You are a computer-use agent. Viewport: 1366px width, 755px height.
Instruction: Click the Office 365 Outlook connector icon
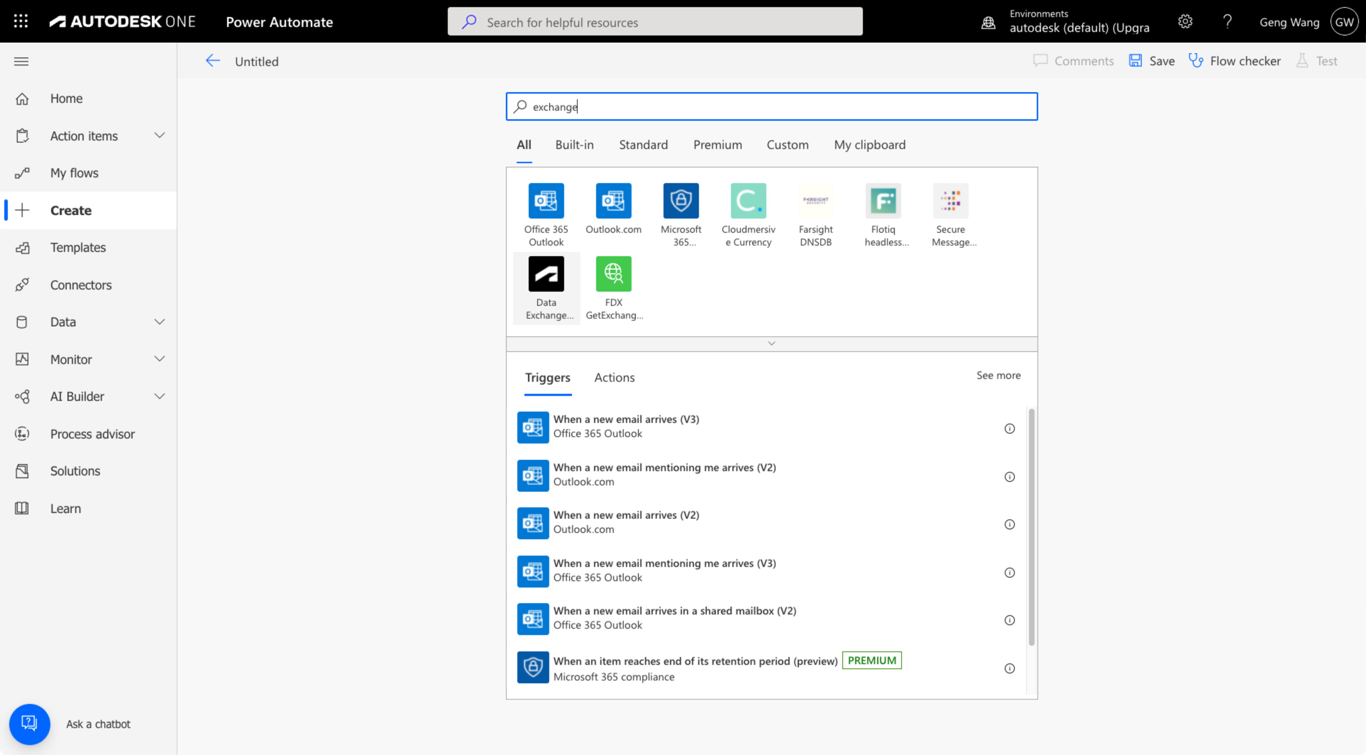pos(546,201)
